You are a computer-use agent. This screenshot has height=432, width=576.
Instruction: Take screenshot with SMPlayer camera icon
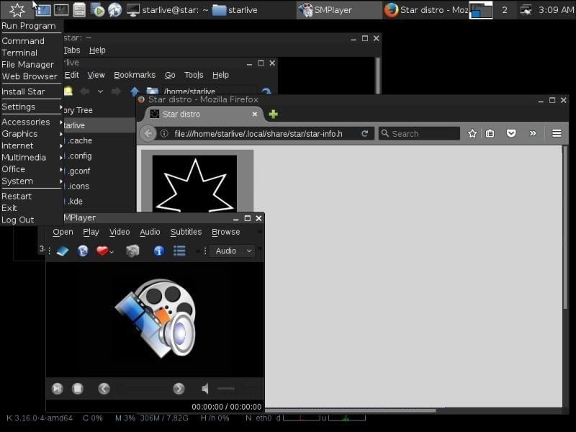click(132, 251)
